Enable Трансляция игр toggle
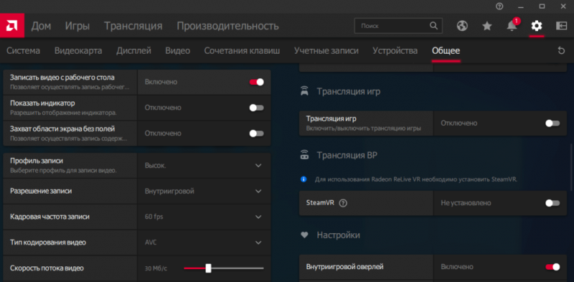 pyautogui.click(x=552, y=123)
